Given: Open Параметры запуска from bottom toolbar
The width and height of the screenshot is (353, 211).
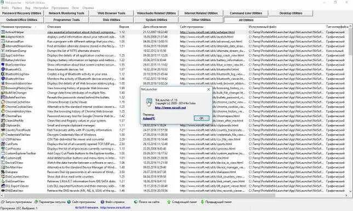Looking at the screenshot, I should pos(50,202).
